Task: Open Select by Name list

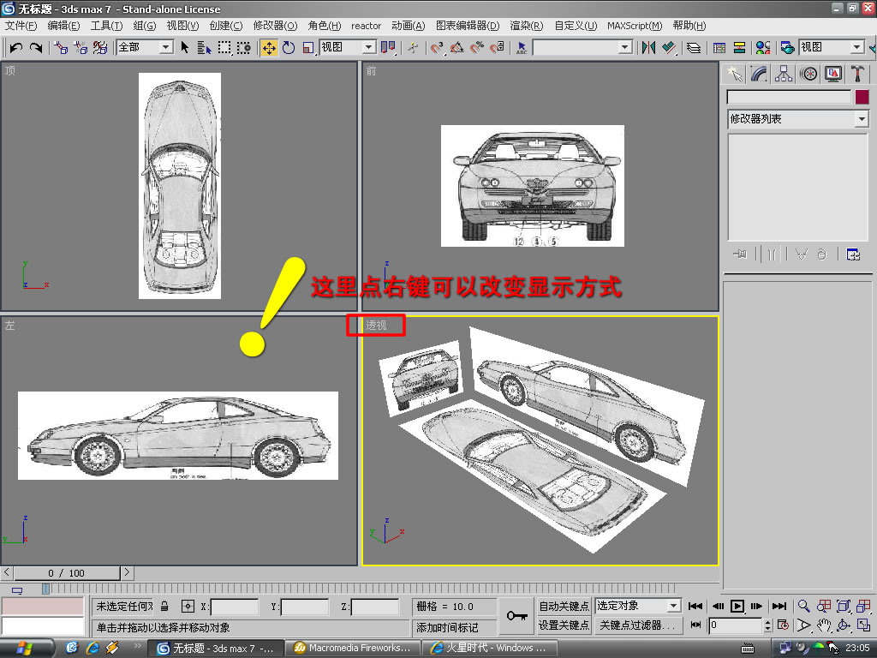Action: (204, 48)
